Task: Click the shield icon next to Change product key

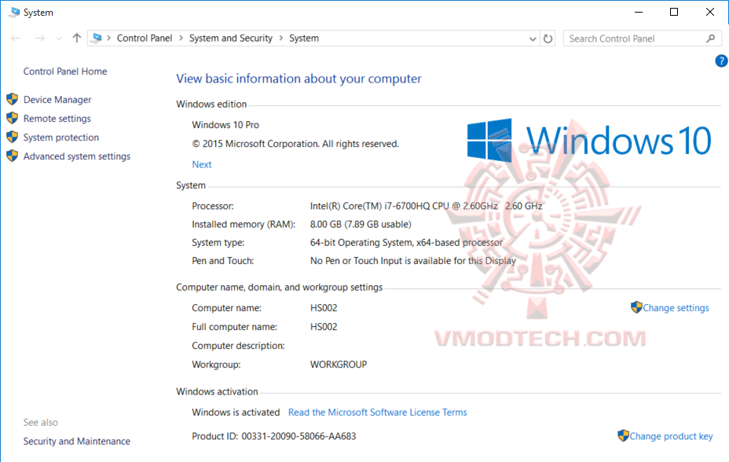Action: 623,435
